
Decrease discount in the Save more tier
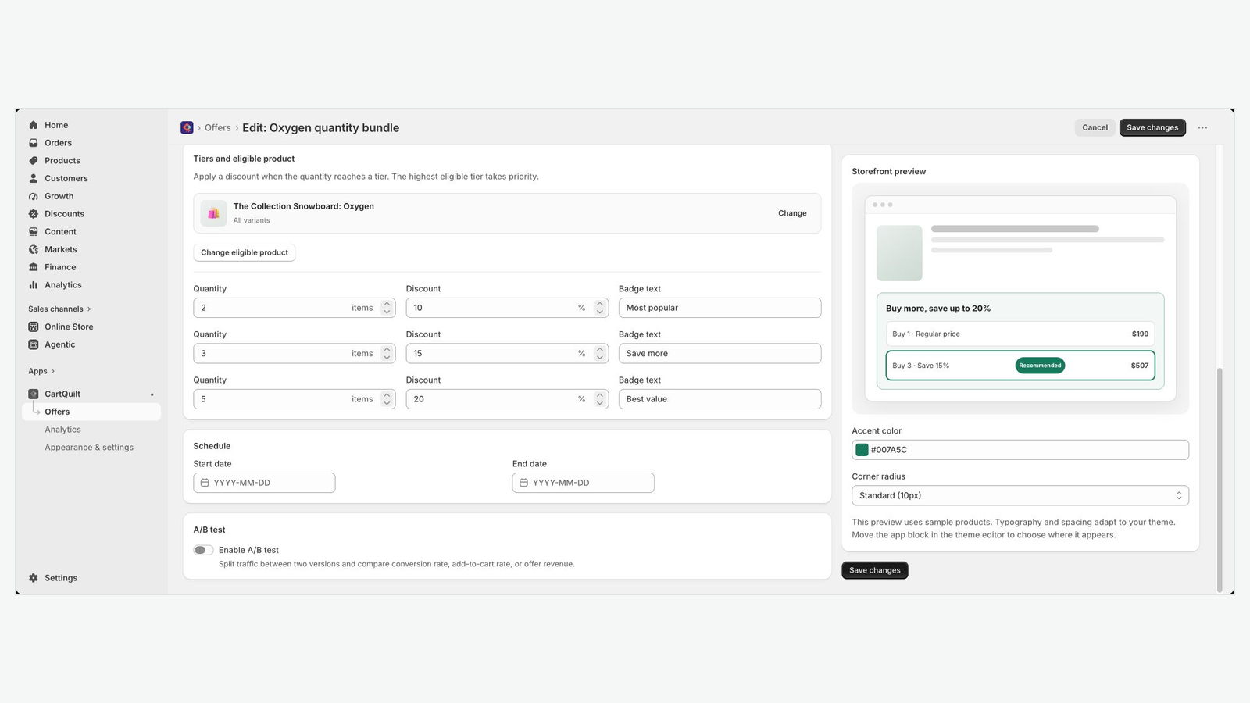[599, 358]
